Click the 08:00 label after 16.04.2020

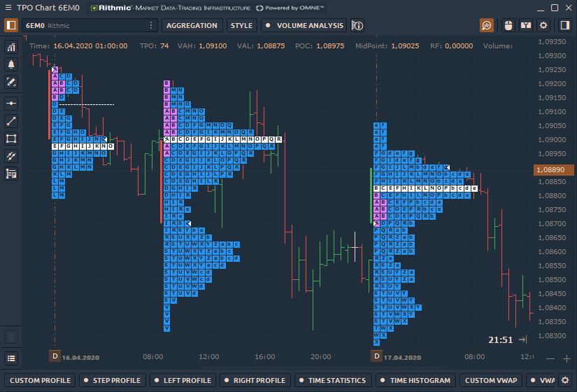(153, 356)
